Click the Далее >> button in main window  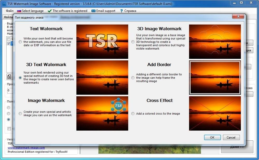coord(237,147)
